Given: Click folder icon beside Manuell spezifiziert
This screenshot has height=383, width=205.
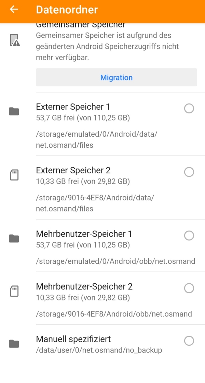Looking at the screenshot, I should [x=14, y=344].
